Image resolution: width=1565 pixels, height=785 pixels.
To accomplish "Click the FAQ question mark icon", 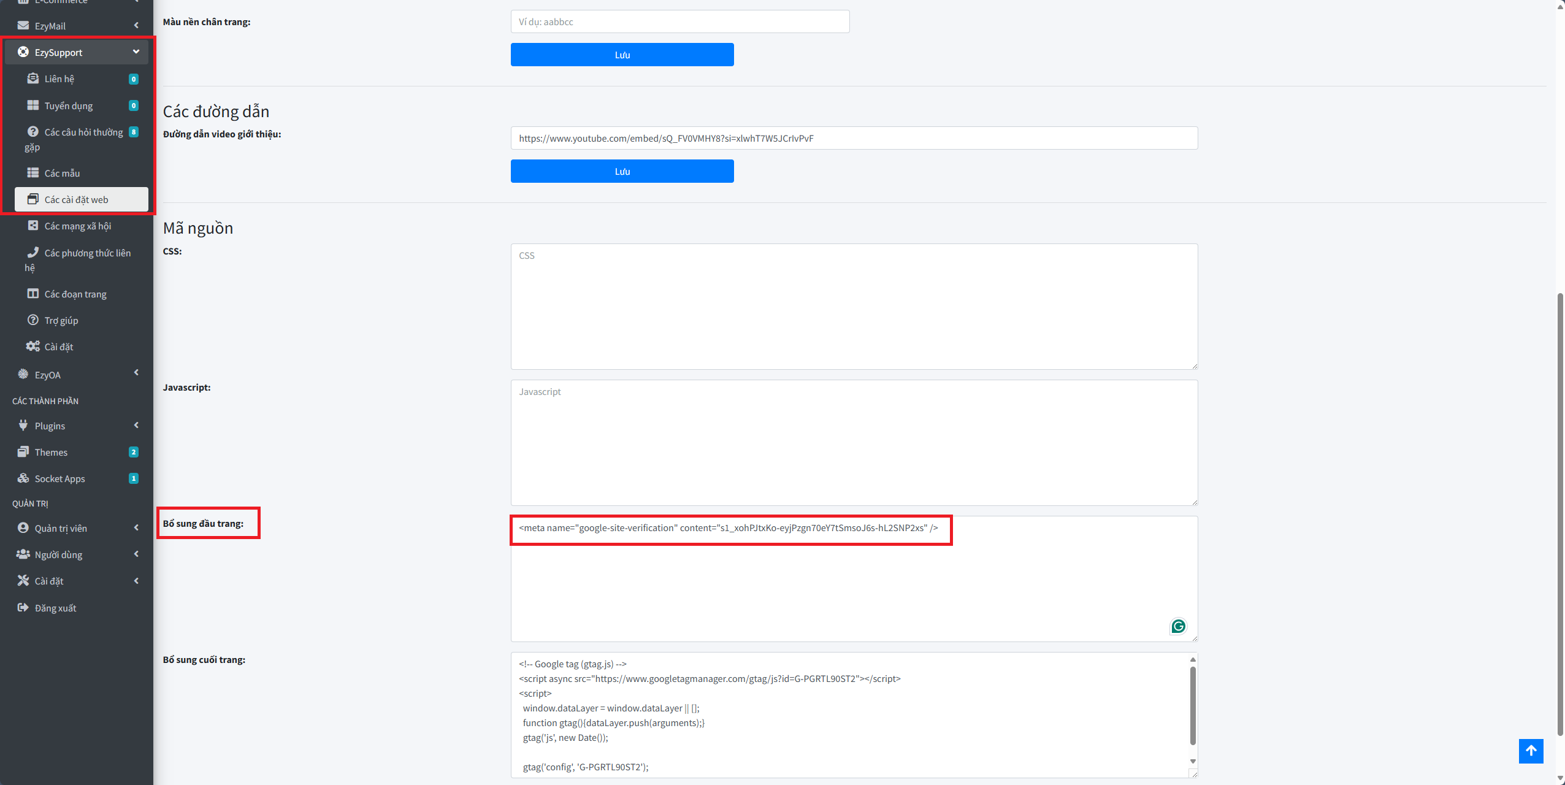I will (33, 132).
